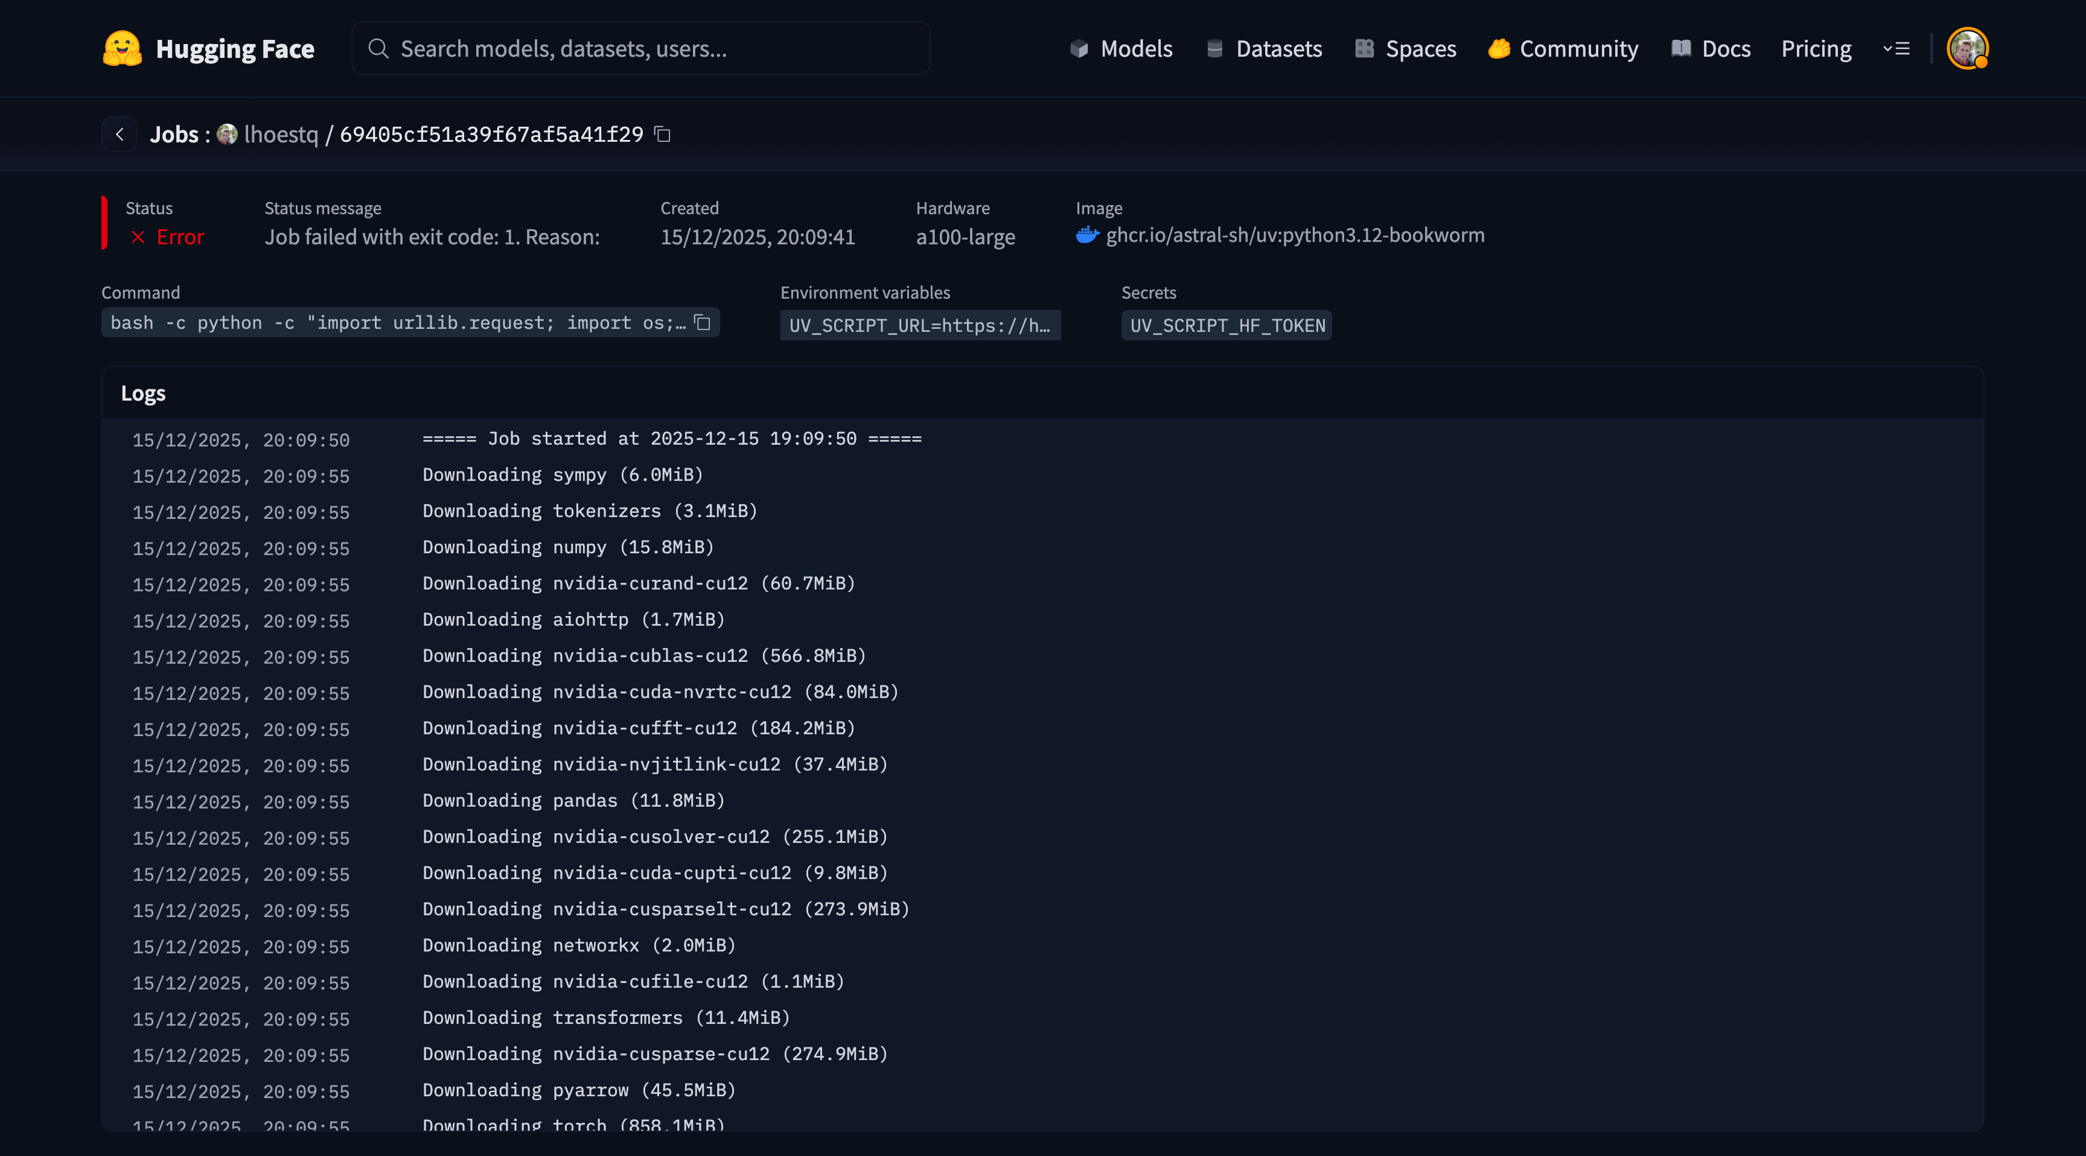Image resolution: width=2086 pixels, height=1156 pixels.
Task: Open the Docs link
Action: pyautogui.click(x=1711, y=49)
